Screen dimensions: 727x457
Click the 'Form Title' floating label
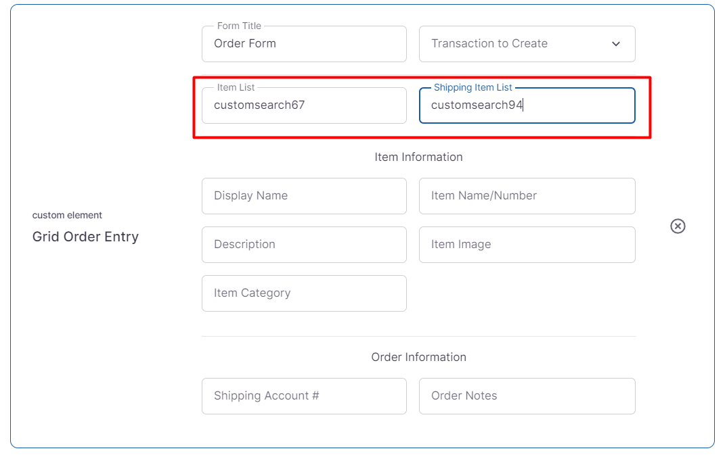click(239, 26)
